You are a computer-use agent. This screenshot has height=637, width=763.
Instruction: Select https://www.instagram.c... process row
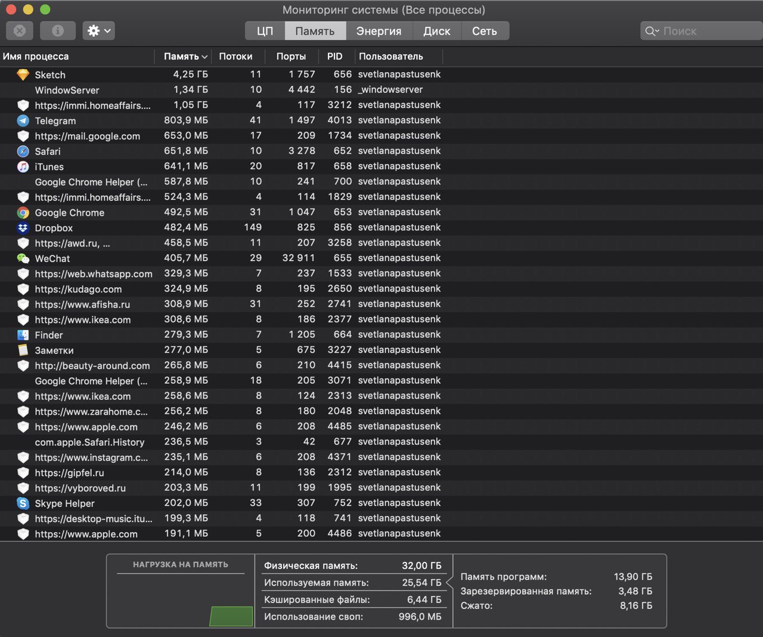click(x=381, y=457)
